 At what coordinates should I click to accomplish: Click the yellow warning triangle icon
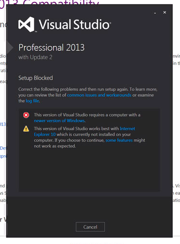(26, 129)
